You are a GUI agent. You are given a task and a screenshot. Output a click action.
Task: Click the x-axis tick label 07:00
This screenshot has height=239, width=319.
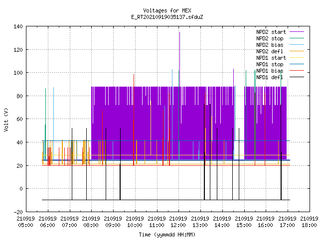point(70,225)
